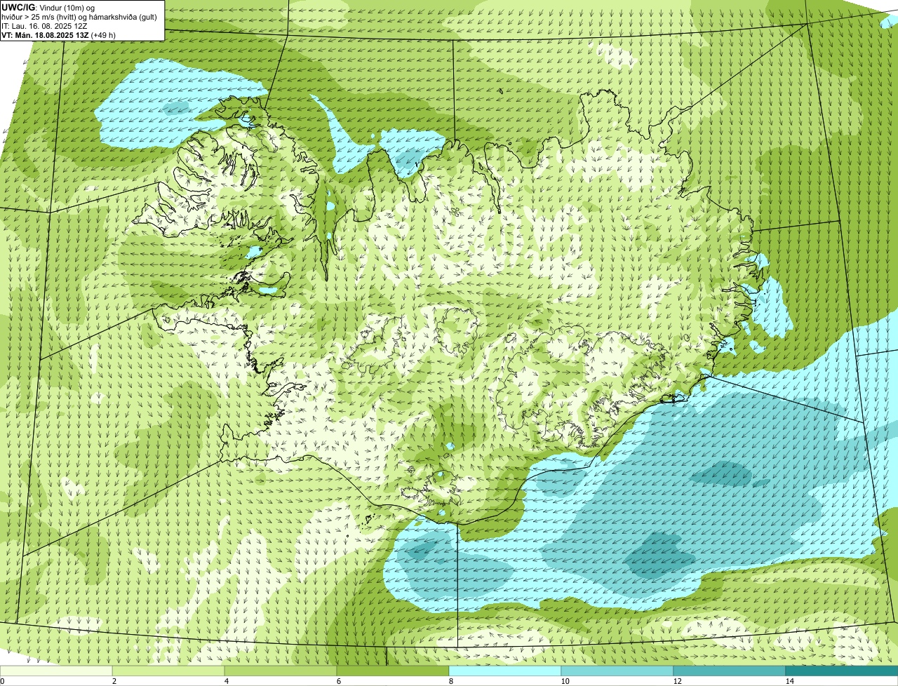This screenshot has width=898, height=686.
Task: Click the 4–6 m/s legend color swatch
Action: point(281,671)
